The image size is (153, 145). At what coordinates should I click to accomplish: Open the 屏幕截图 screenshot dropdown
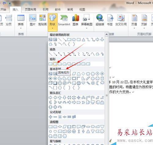pyautogui.click(x=87, y=21)
